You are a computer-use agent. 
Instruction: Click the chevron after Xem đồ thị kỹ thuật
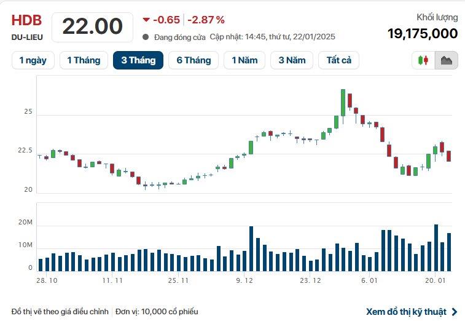coord(455,312)
